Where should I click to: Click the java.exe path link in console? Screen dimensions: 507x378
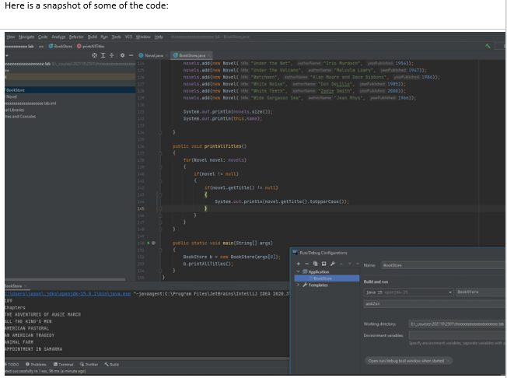coord(68,293)
